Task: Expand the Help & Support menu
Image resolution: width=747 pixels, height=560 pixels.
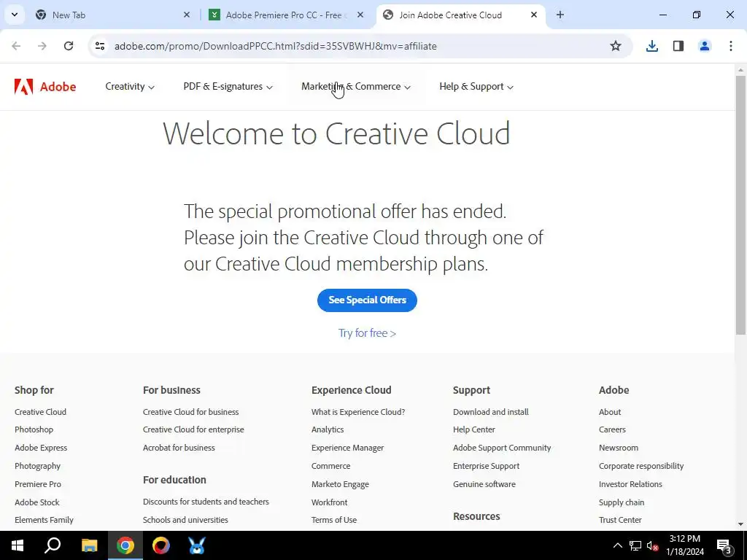Action: (476, 87)
